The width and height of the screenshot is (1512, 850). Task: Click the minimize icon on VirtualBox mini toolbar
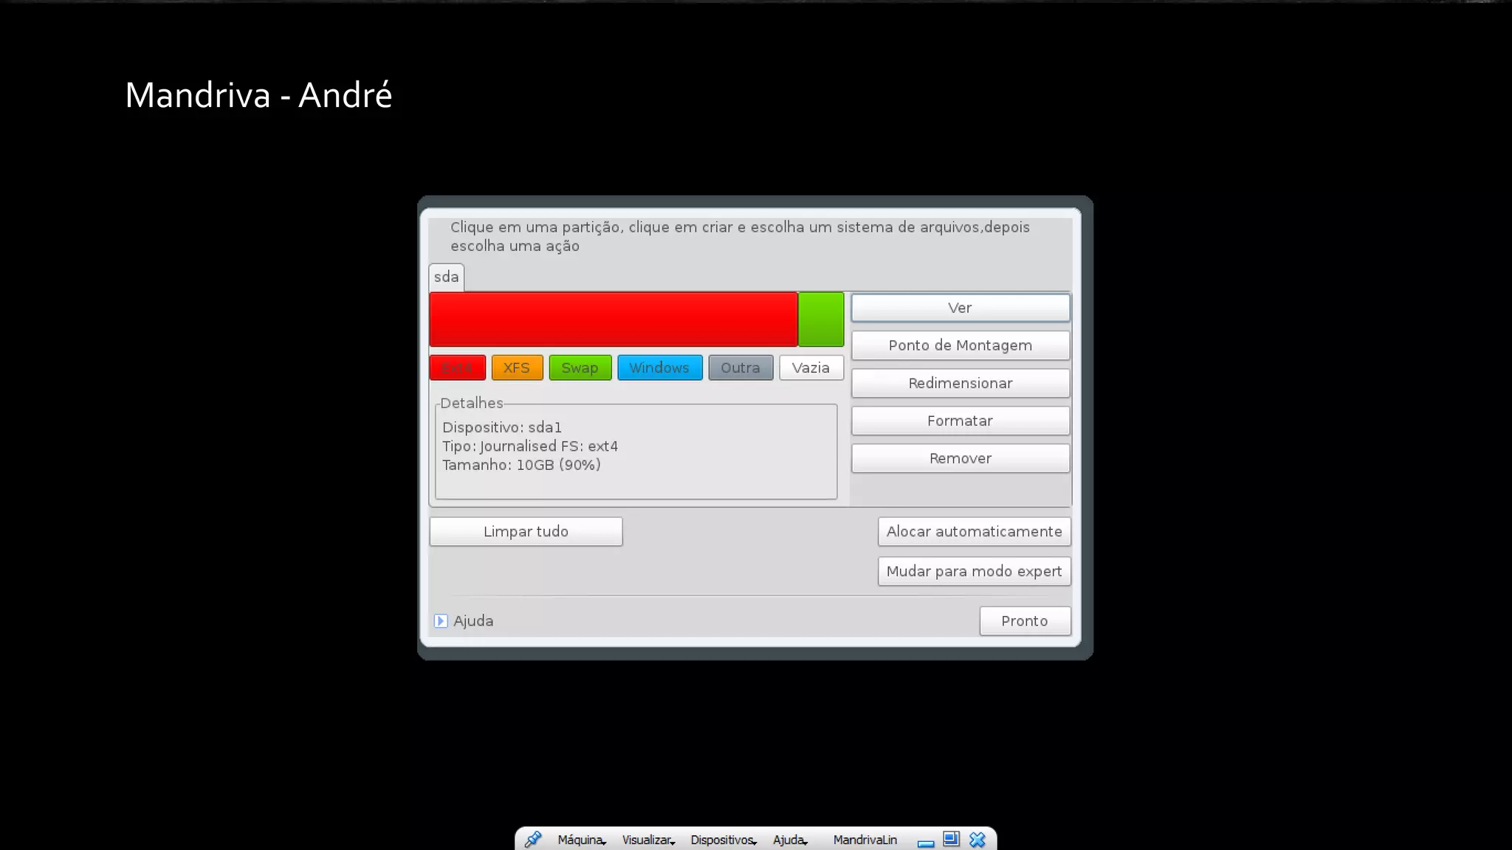(x=926, y=841)
